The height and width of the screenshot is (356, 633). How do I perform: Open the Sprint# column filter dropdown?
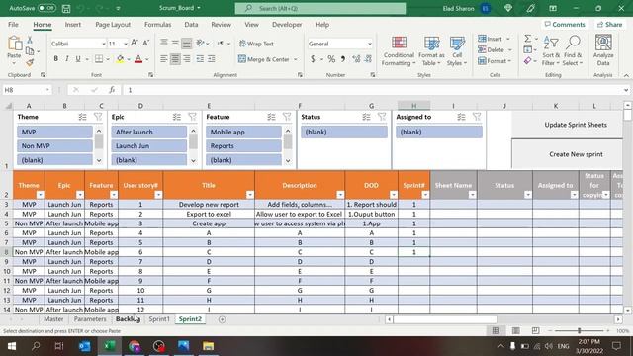point(425,195)
